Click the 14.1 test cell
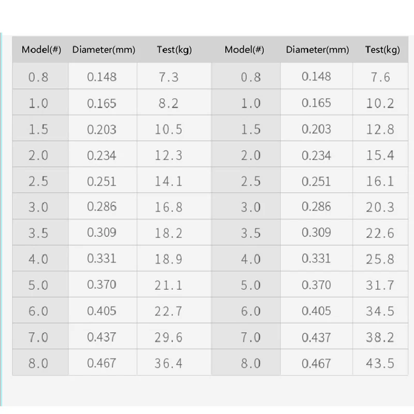 [169, 181]
